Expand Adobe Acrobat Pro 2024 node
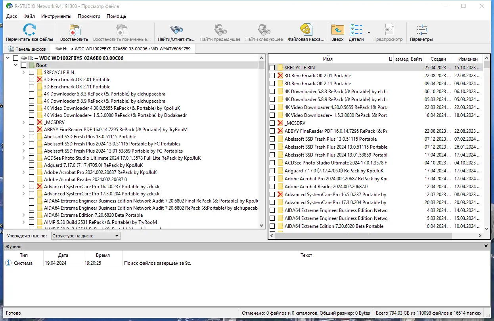The image size is (494, 321). 24,172
